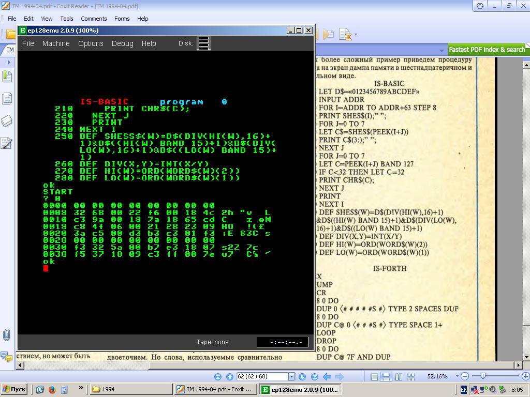Screen dimensions: 530x397
Task: Go to next page in Foxit
Action: 302,376
